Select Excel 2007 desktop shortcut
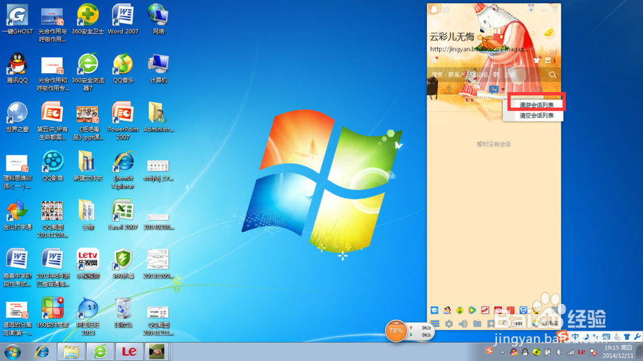Screen dimensions: 643x361 click(x=123, y=215)
